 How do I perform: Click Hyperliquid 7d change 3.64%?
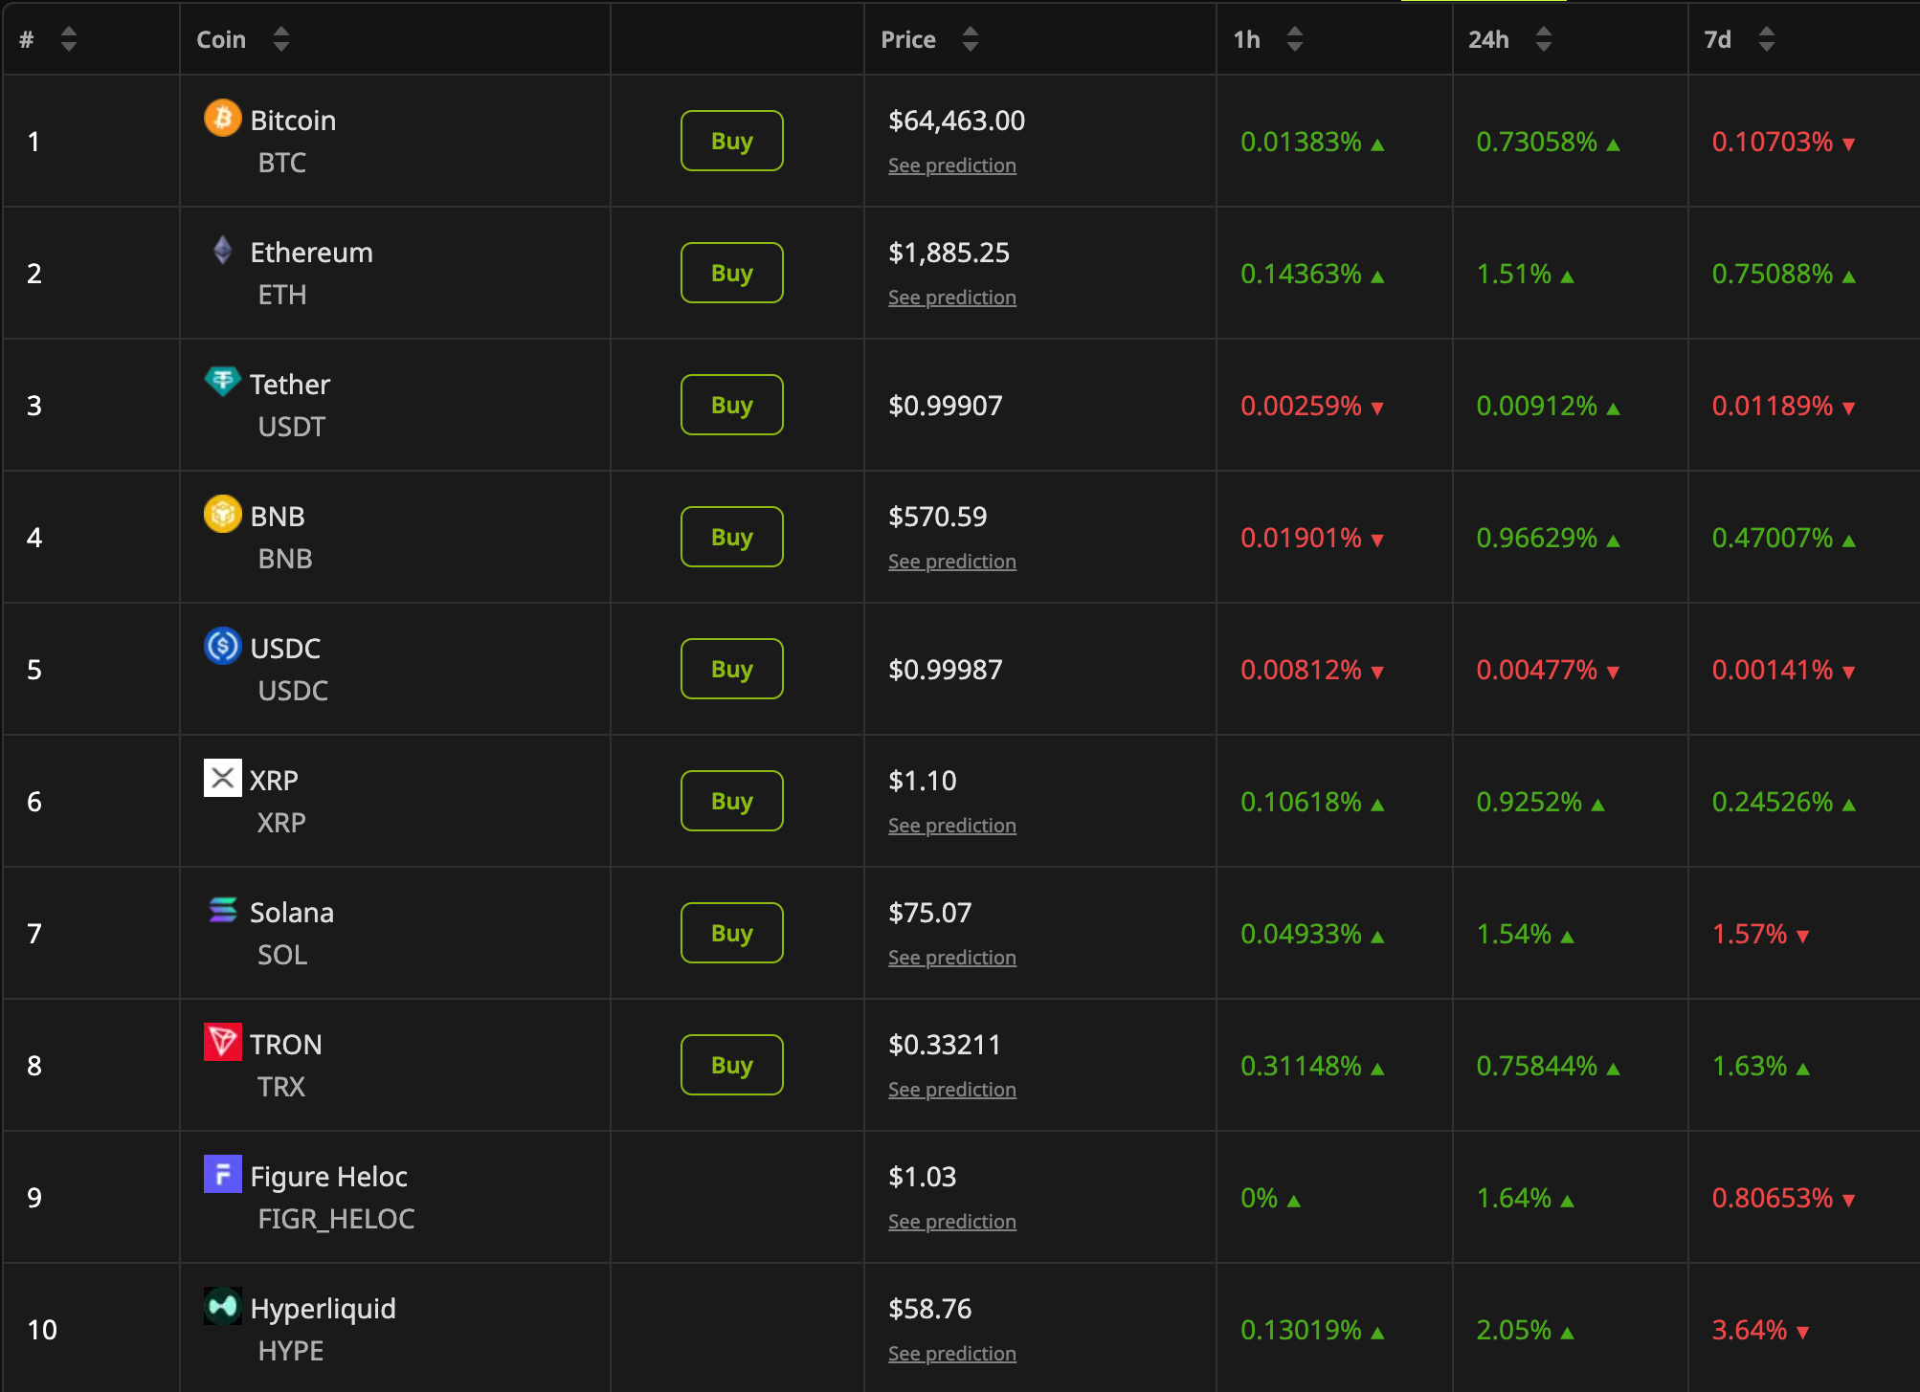coord(1749,1330)
